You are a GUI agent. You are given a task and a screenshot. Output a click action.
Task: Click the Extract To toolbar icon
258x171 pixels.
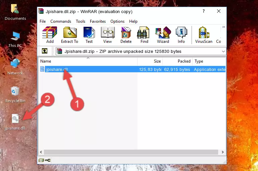tap(69, 35)
